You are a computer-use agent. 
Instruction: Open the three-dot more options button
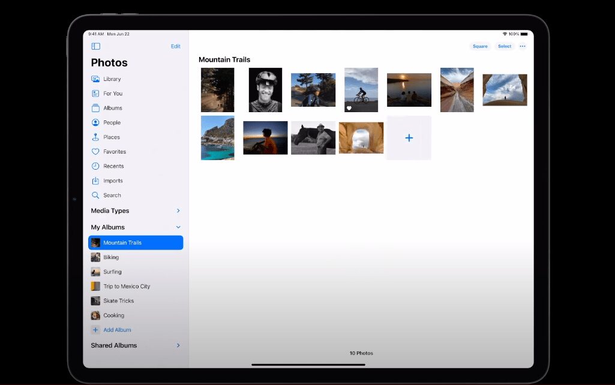(523, 46)
